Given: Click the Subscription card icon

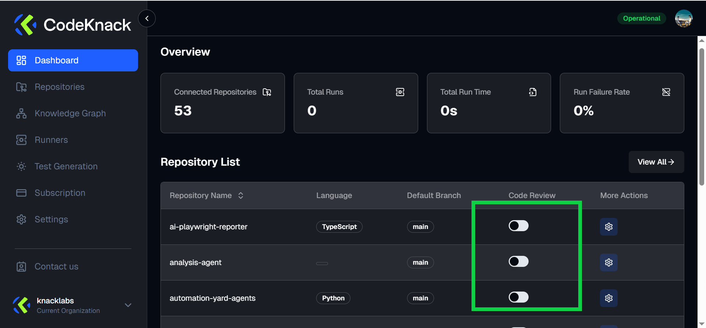Looking at the screenshot, I should coord(21,193).
